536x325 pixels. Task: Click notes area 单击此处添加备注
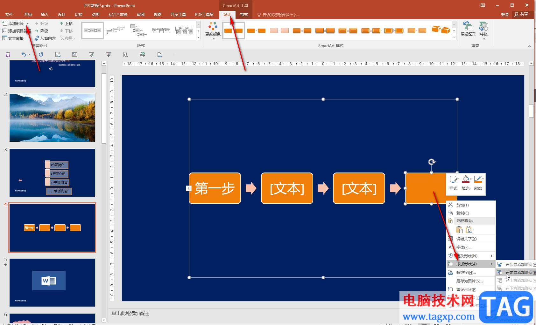coord(130,314)
